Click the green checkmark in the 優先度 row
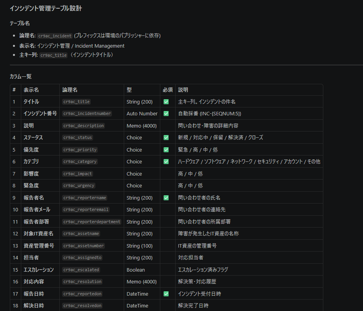The image size is (363, 311). (166, 150)
